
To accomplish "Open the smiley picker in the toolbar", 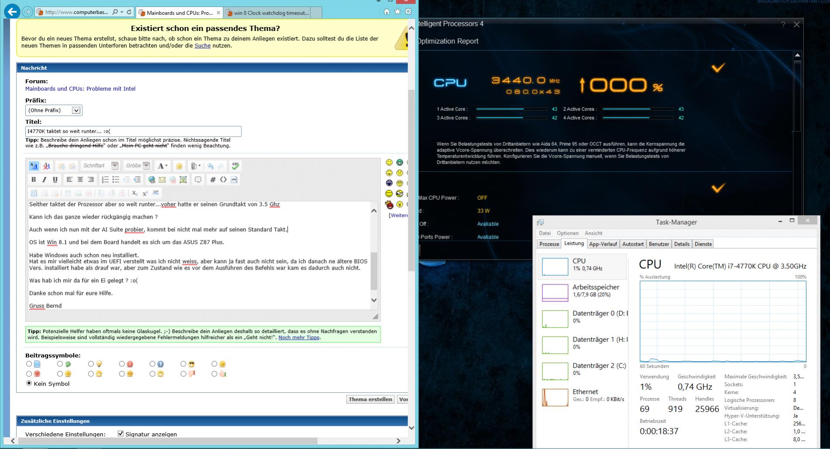I will tap(179, 166).
